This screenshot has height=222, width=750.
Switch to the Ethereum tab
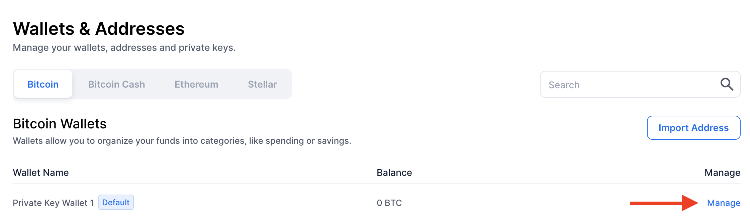[196, 84]
